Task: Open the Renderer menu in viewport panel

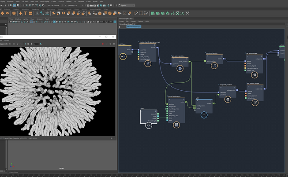Action: (39, 19)
